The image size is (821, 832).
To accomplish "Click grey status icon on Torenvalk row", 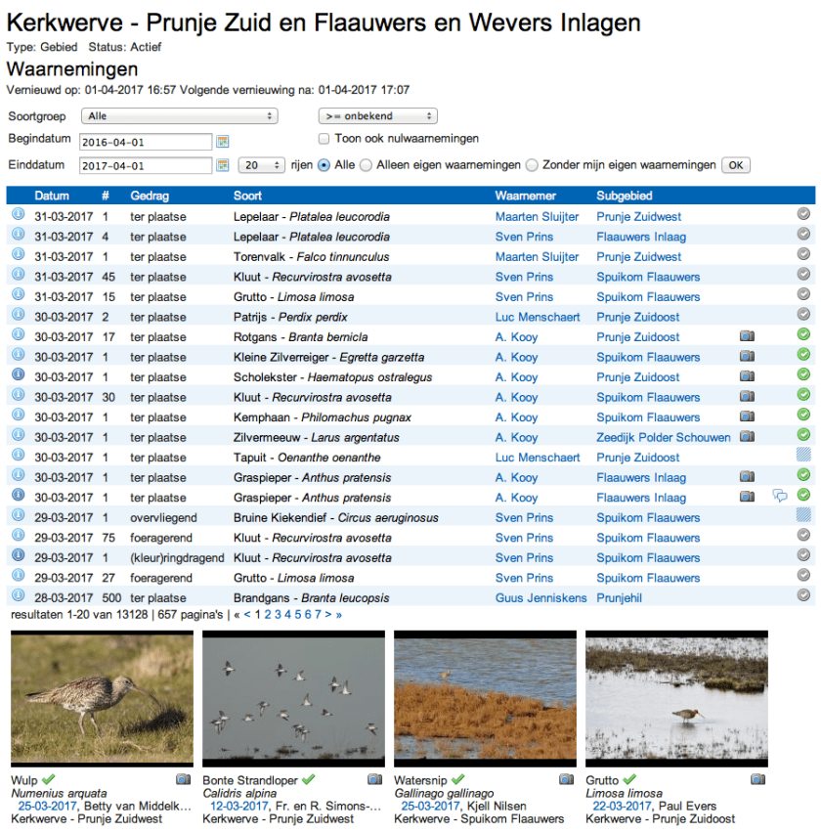I will point(804,254).
